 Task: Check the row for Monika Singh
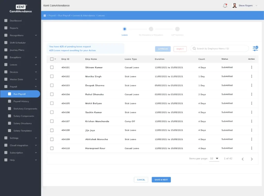click(52, 76)
